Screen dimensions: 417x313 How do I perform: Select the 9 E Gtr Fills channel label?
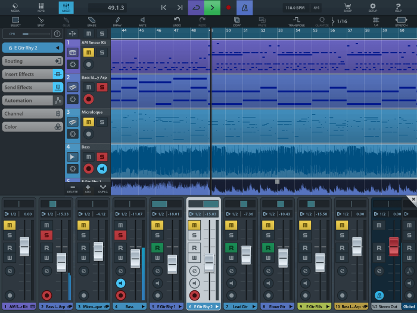pyautogui.click(x=314, y=306)
